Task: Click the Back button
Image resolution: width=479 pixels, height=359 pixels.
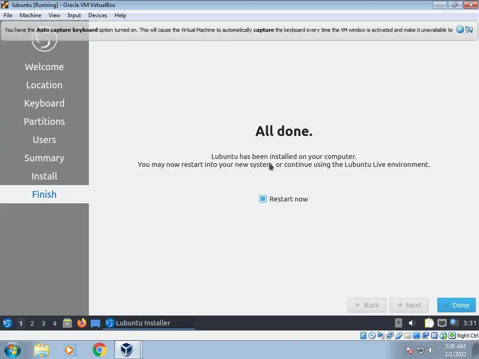Action: coord(367,305)
